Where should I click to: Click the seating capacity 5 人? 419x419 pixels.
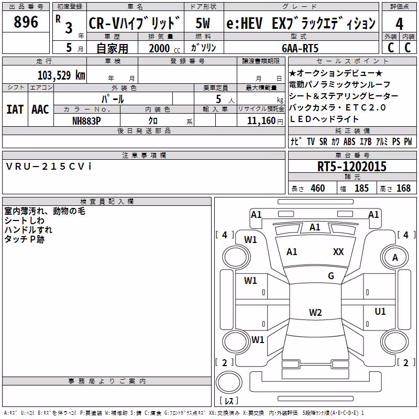[x=225, y=99]
